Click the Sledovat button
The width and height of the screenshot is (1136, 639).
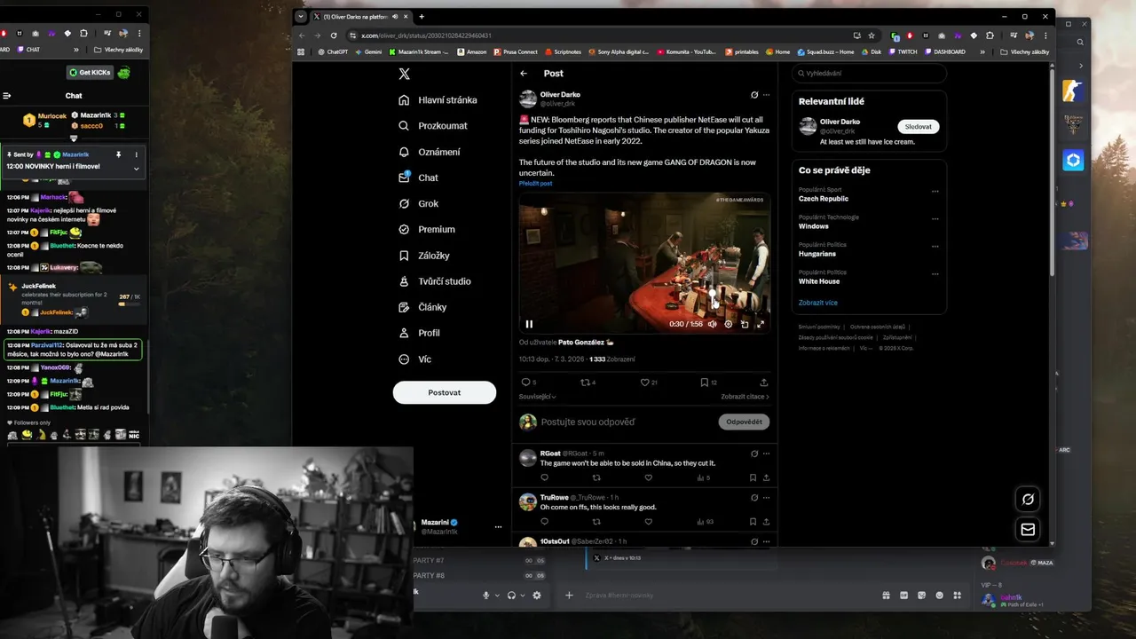tap(919, 127)
